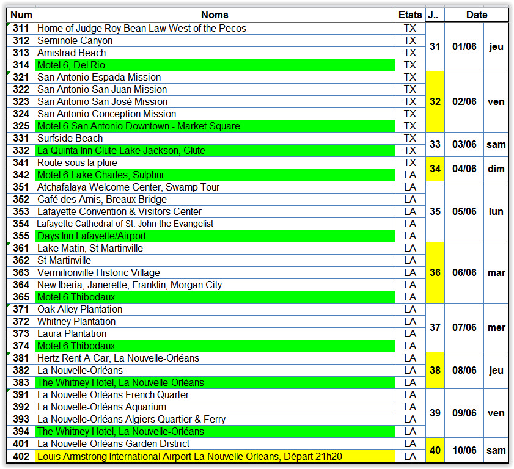
Task: Click the green 'Motel 6, Del Rio' cell
Action: click(x=215, y=65)
